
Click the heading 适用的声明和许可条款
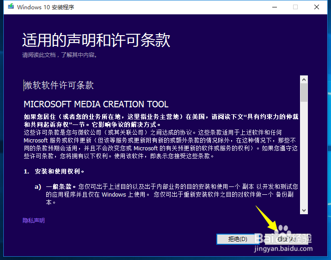[96, 40]
